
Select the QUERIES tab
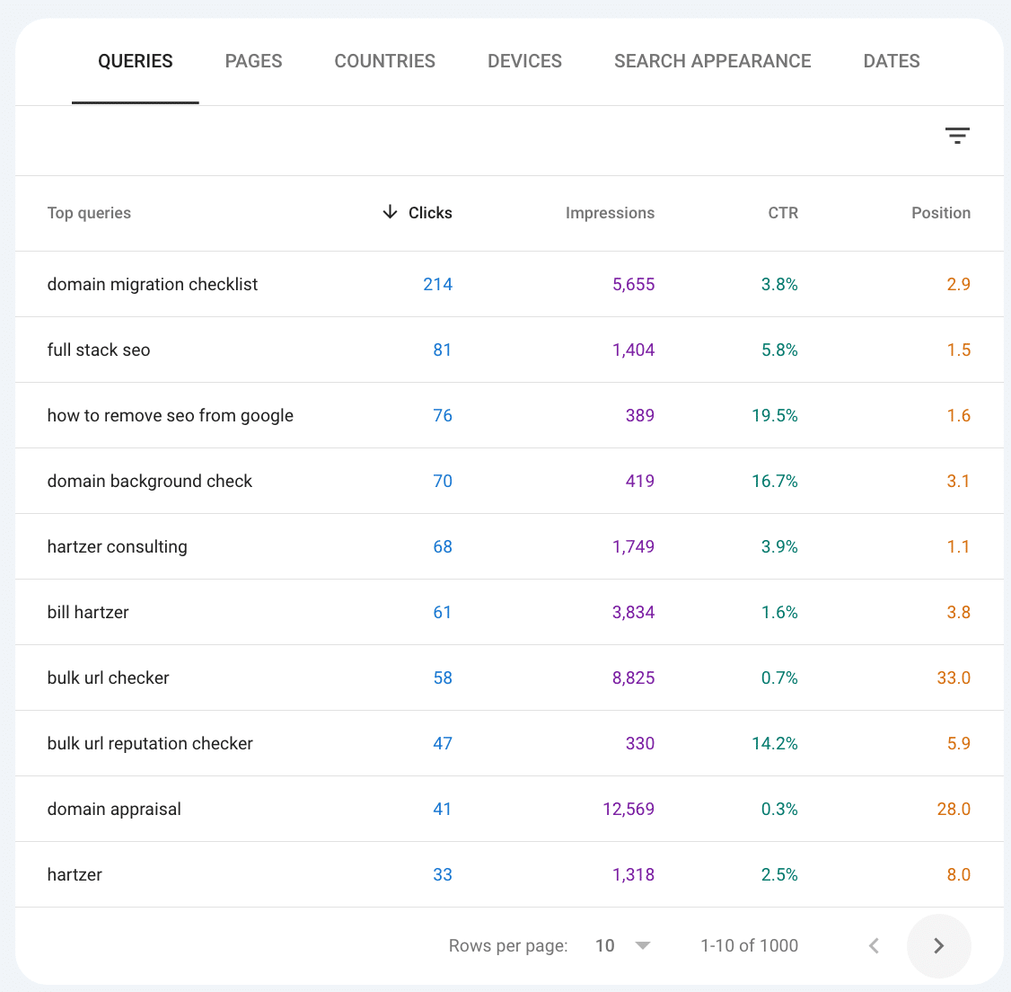(x=136, y=61)
